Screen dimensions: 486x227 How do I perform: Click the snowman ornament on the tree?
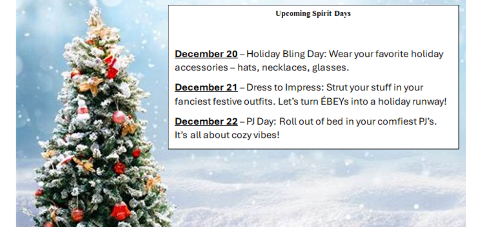[x=82, y=110]
